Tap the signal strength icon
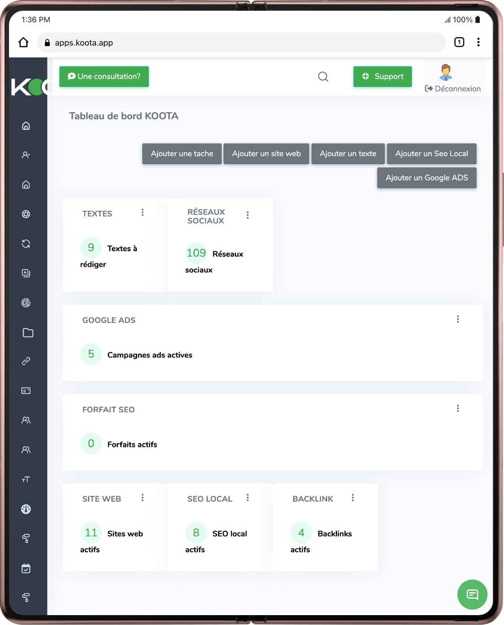Image resolution: width=504 pixels, height=625 pixels. (x=447, y=20)
